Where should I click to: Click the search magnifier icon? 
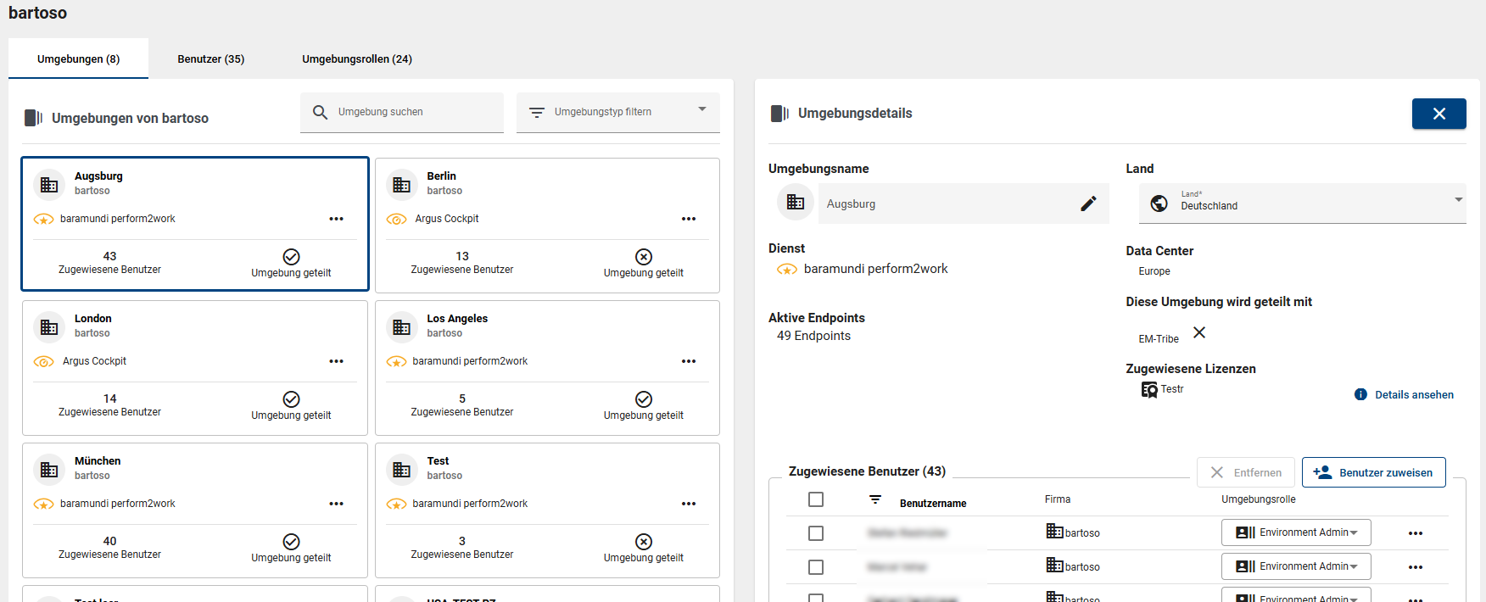[x=320, y=112]
